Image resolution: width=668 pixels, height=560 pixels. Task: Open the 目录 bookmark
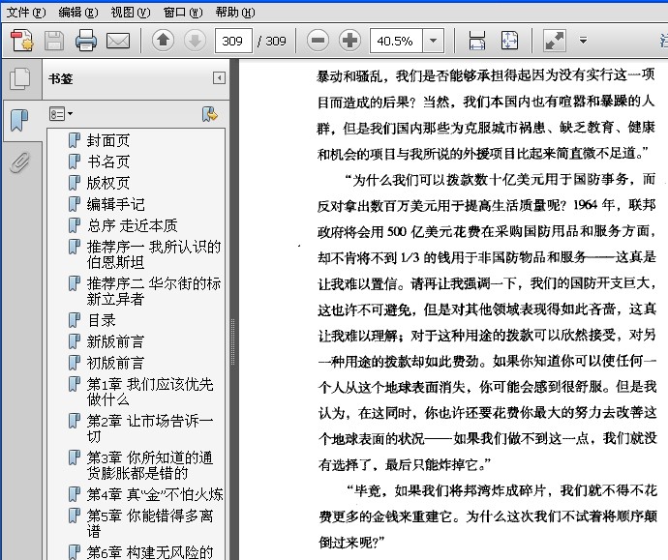coord(102,320)
